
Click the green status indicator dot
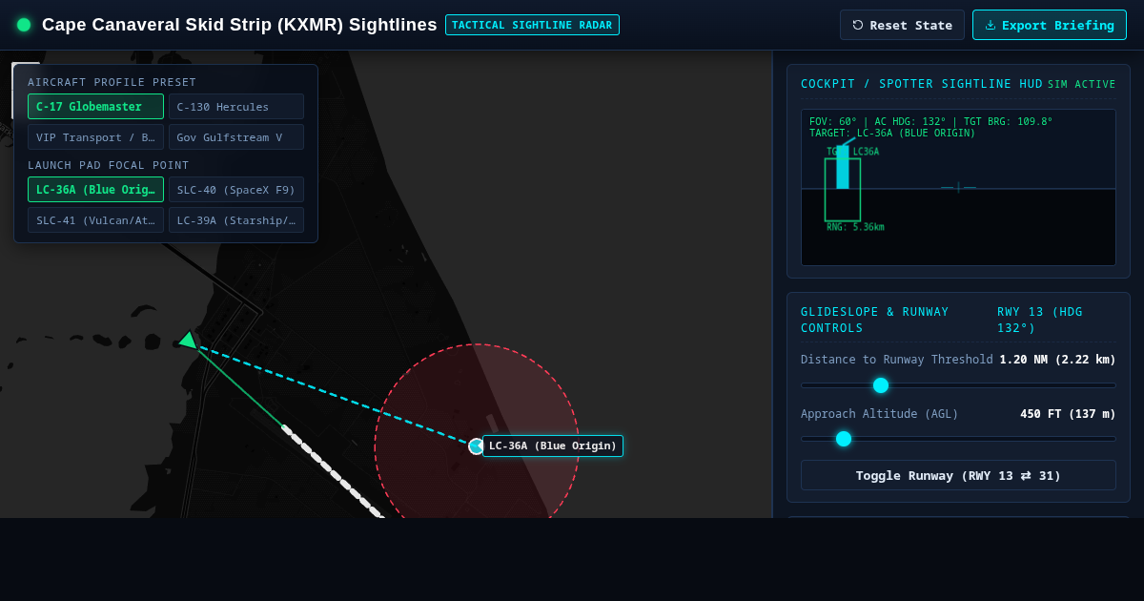coord(24,25)
